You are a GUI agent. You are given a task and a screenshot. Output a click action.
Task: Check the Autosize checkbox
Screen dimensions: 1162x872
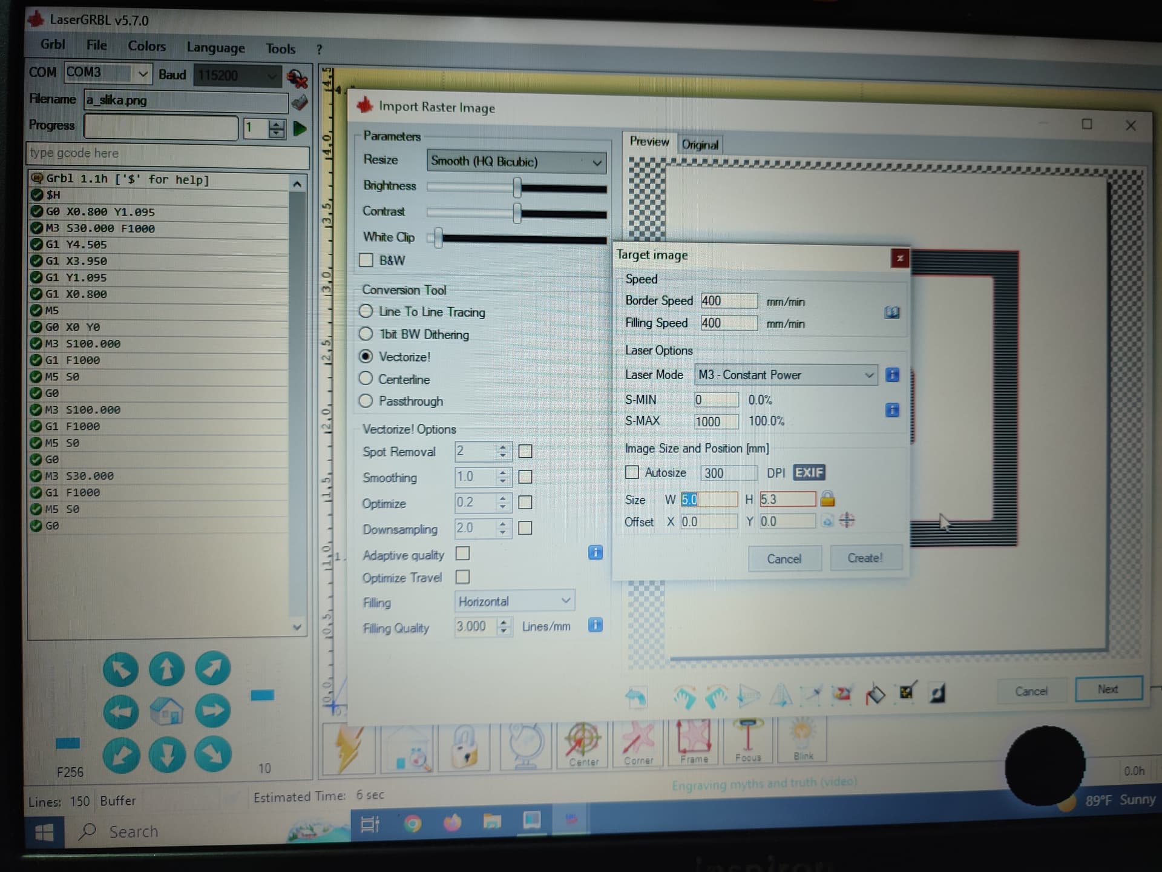(x=632, y=472)
